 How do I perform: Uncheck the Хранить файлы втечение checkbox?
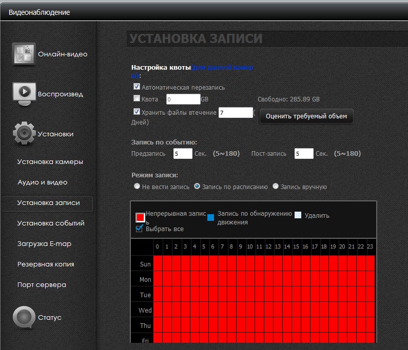pos(137,111)
